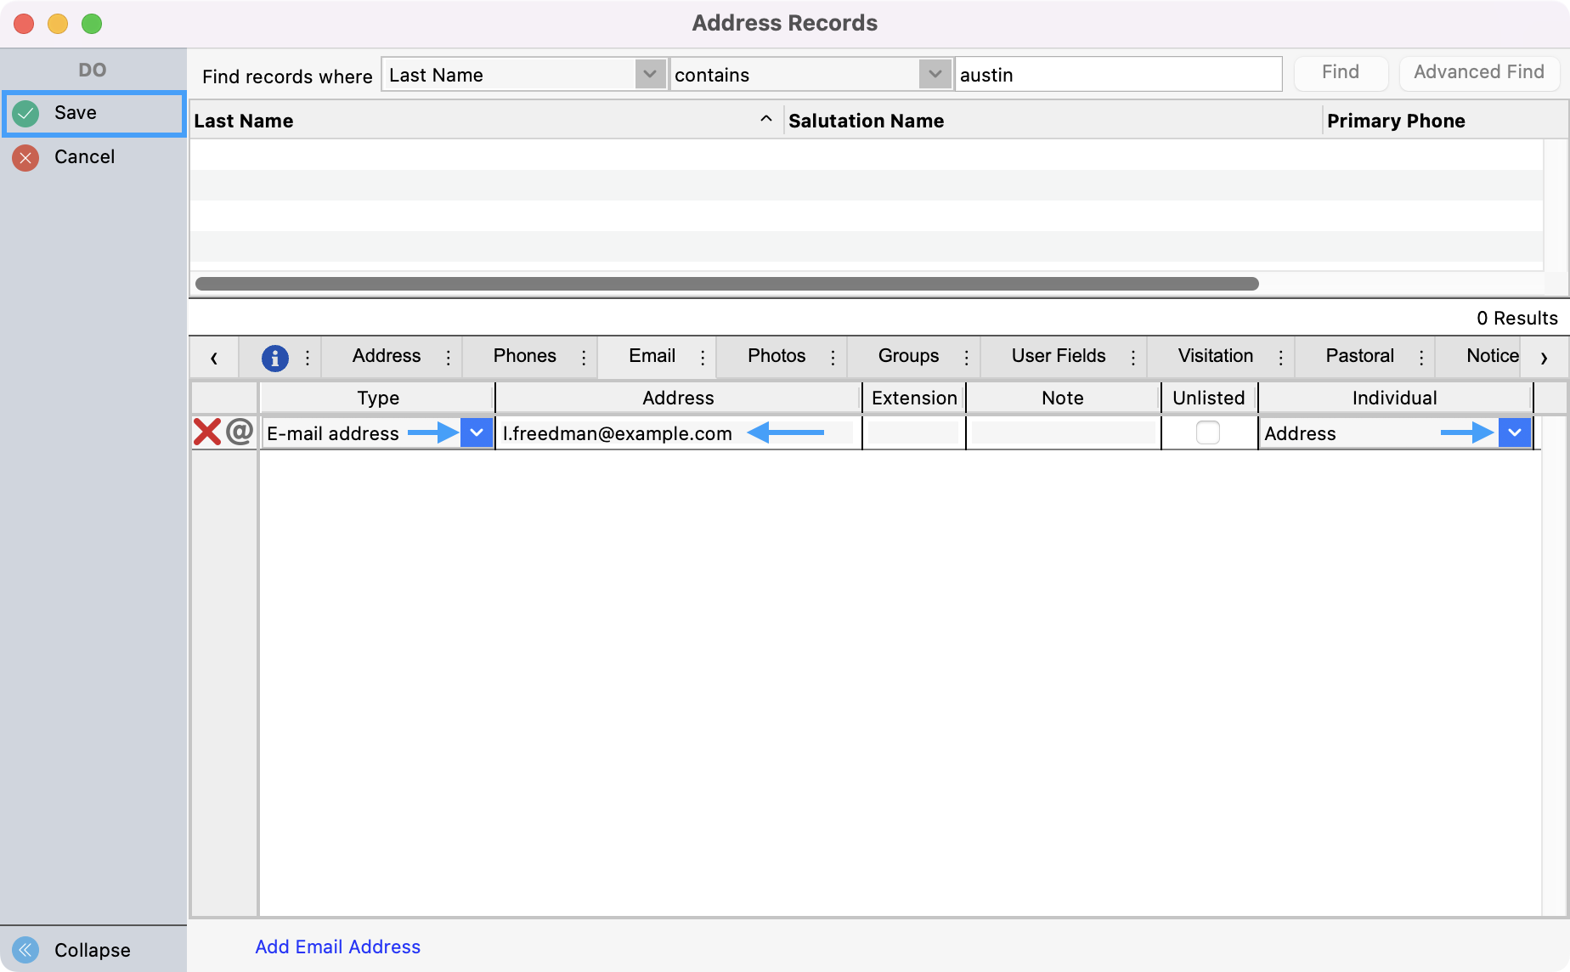Open the blue info tab icon
The image size is (1570, 972).
pyautogui.click(x=274, y=358)
